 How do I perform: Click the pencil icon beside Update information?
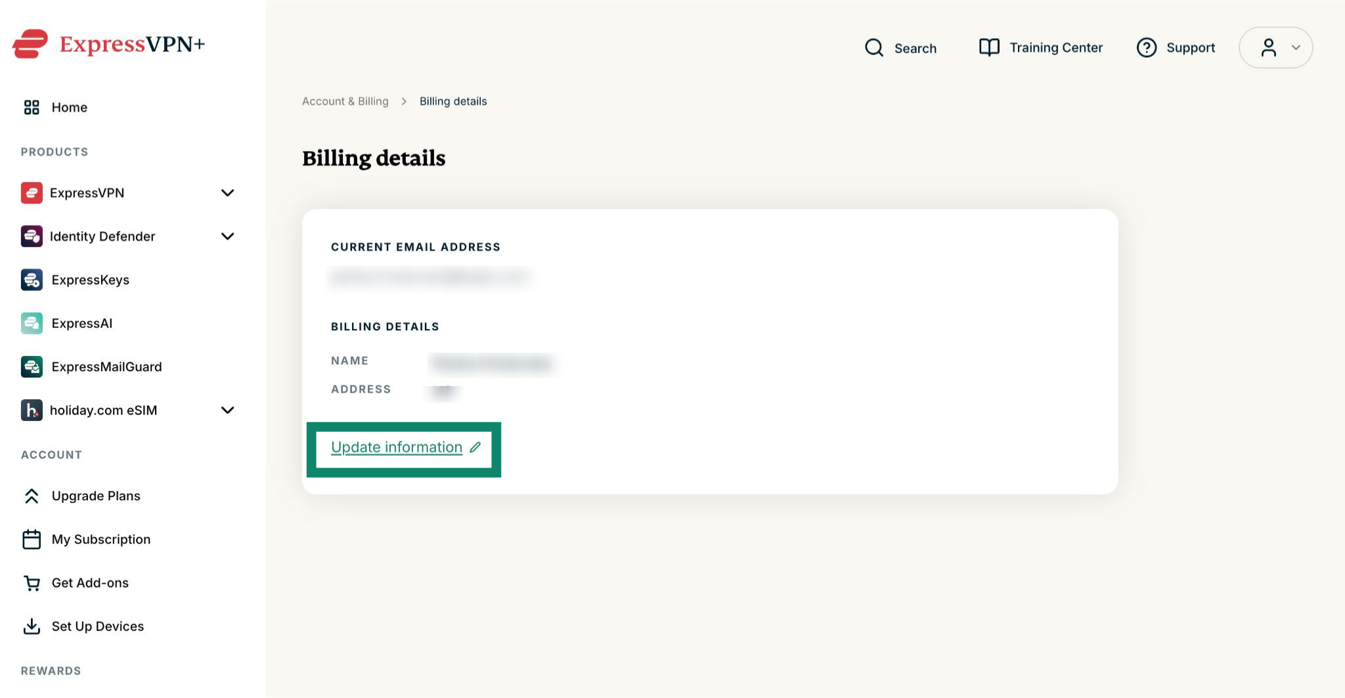click(475, 447)
